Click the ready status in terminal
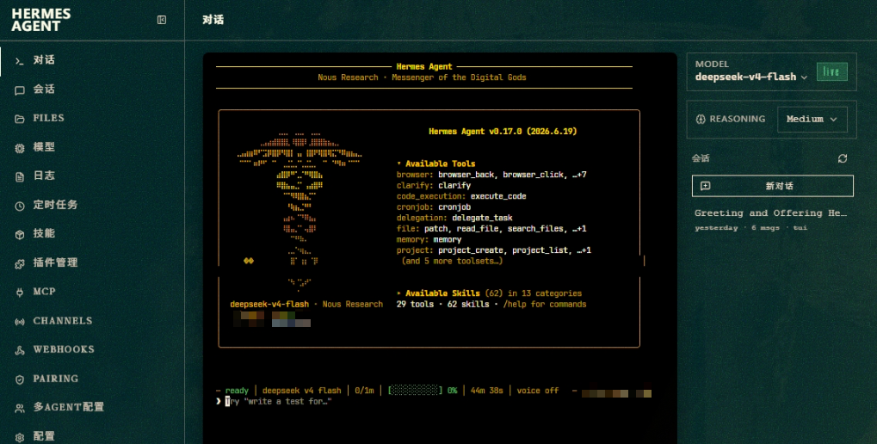Viewport: 877px width, 444px height. click(237, 391)
